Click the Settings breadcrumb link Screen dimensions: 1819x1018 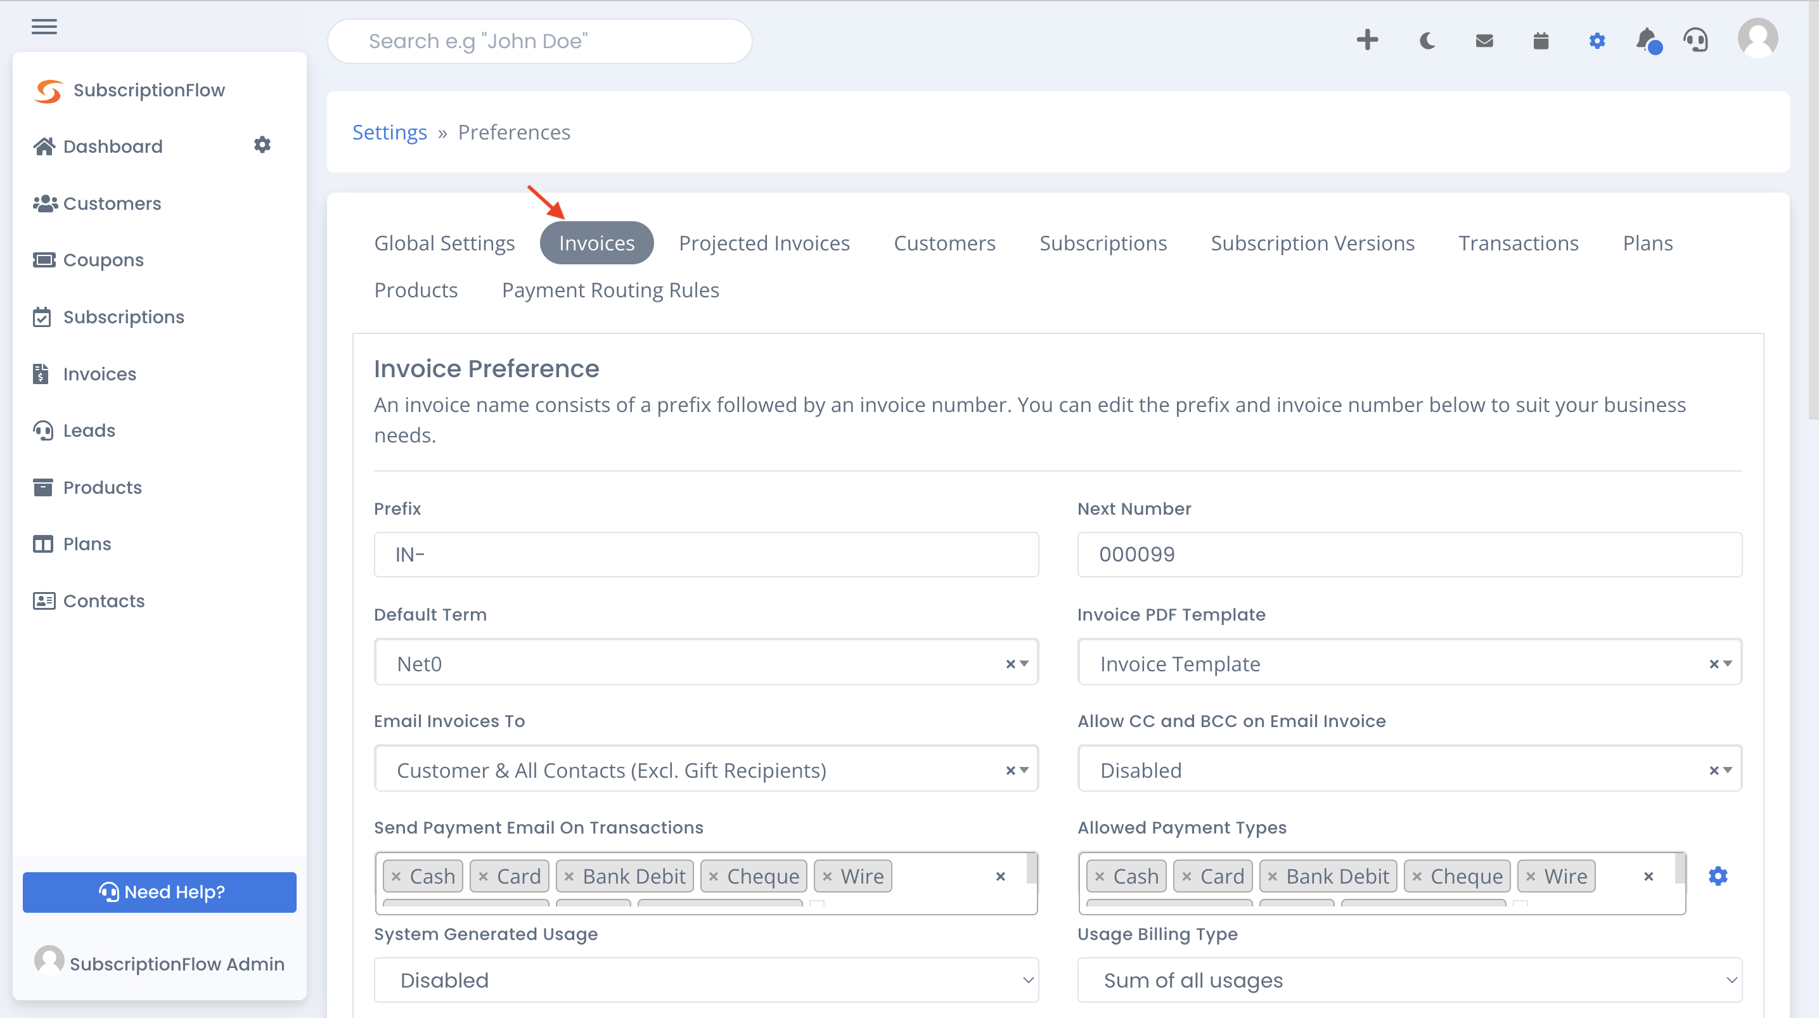click(x=389, y=132)
